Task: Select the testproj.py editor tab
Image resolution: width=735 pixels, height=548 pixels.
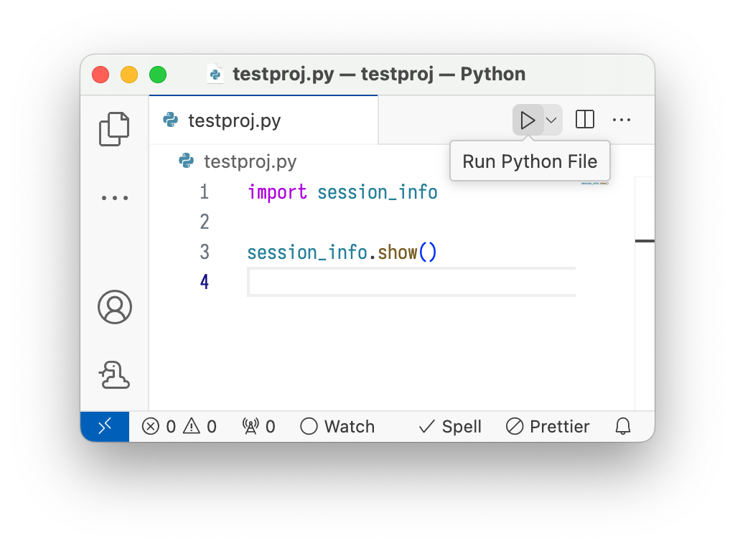Action: click(234, 121)
